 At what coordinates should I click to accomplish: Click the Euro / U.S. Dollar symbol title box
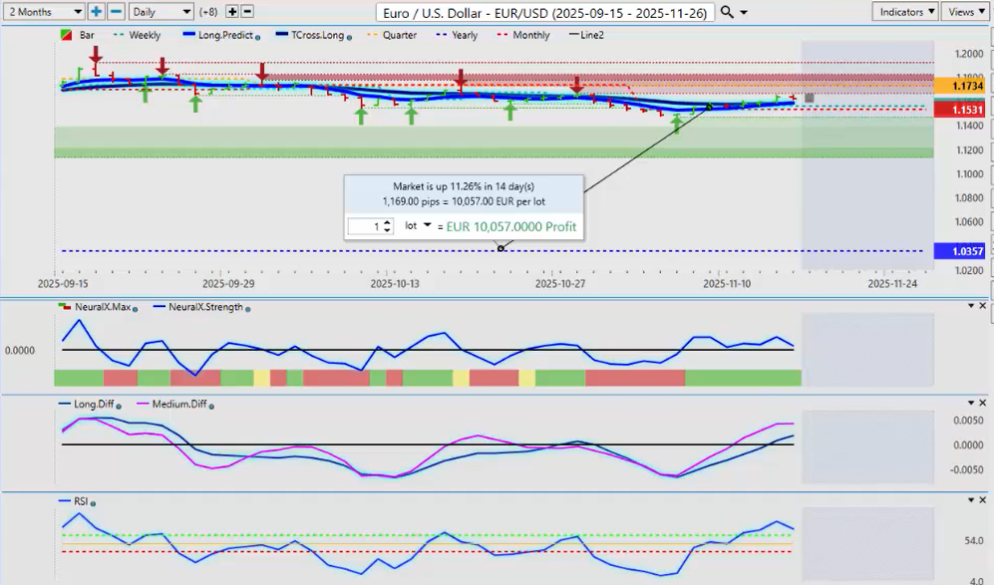(546, 11)
